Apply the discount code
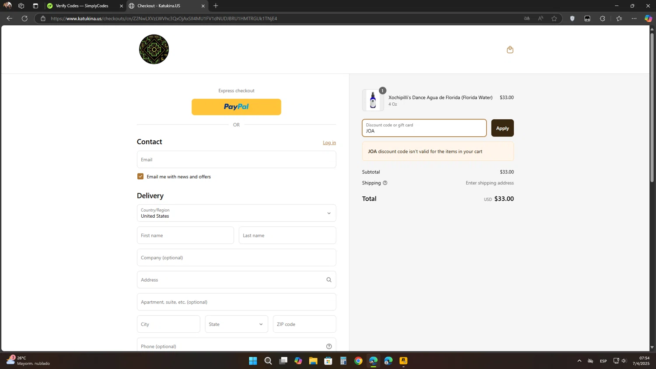 coord(502,128)
